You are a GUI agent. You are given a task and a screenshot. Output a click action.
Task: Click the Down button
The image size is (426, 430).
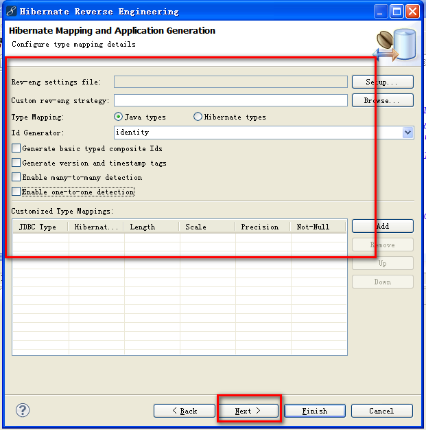tap(383, 282)
